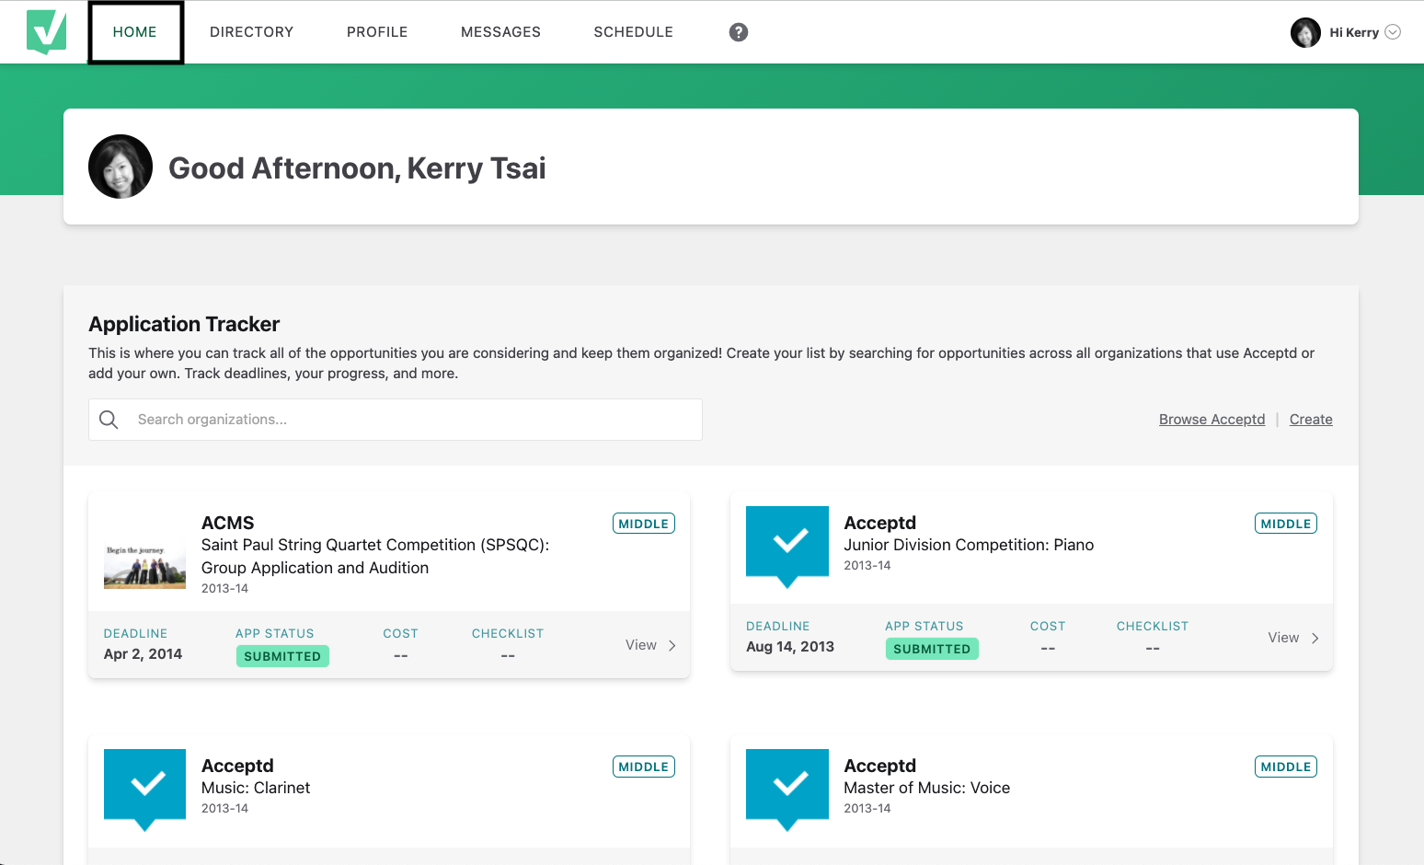Image resolution: width=1424 pixels, height=865 pixels.
Task: Click the Good Afternoon, Kerry Tsai greeting
Action: click(x=357, y=168)
